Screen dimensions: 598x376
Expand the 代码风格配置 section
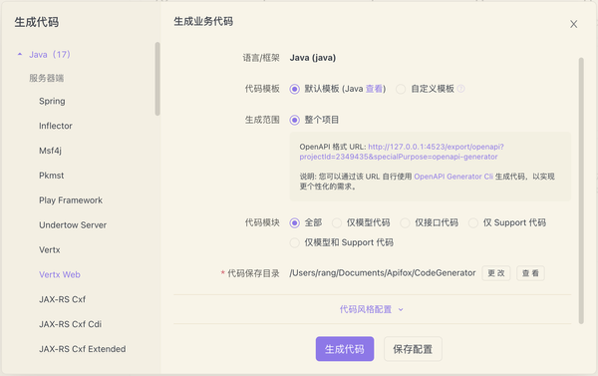[x=366, y=309]
